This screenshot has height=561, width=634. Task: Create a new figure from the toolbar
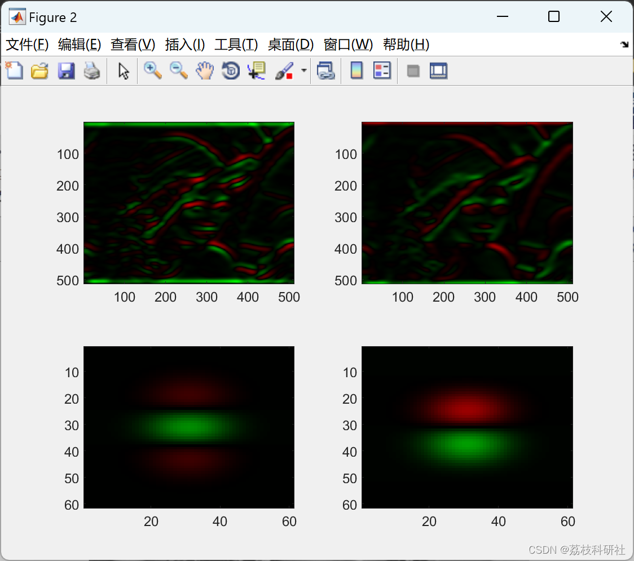point(14,70)
